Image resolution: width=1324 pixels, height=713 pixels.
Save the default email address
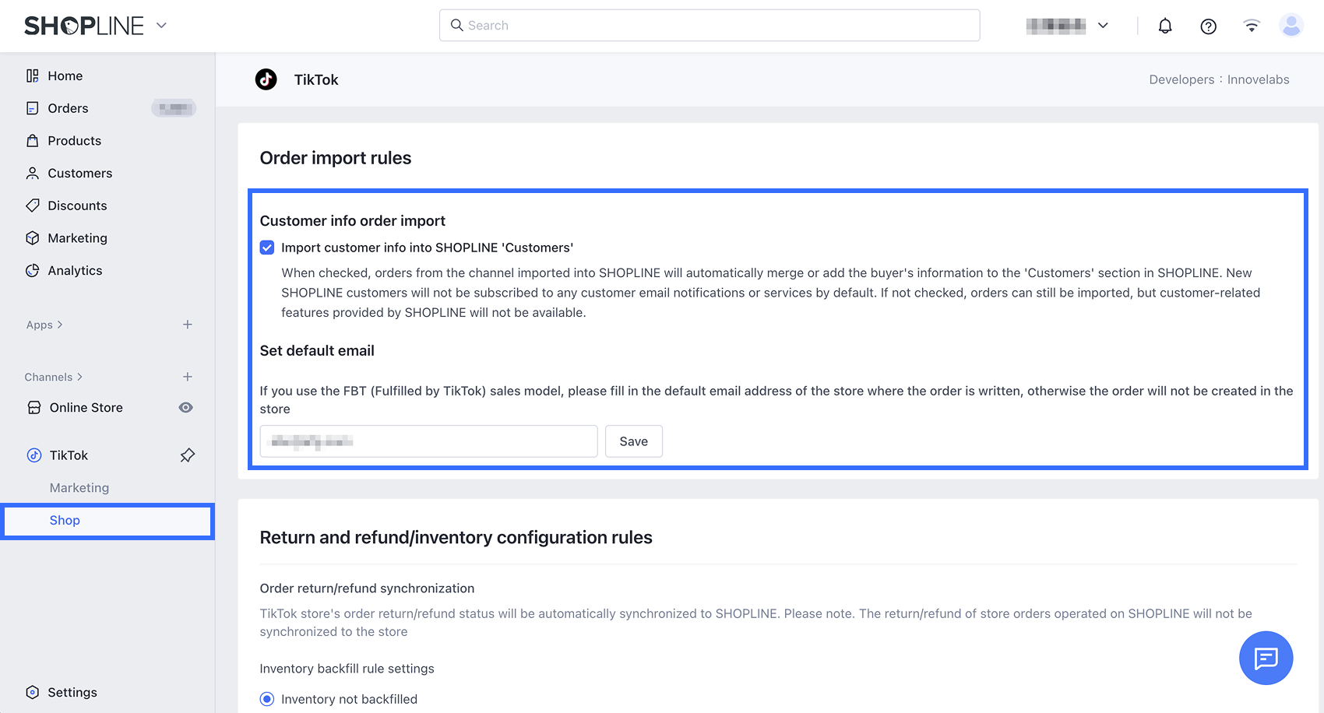[x=633, y=441]
